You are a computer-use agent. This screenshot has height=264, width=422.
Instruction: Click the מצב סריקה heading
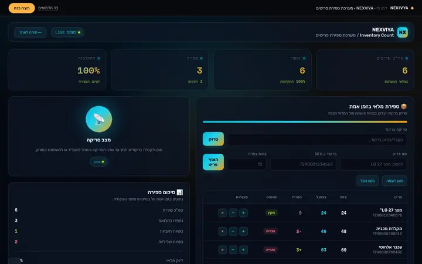tap(99, 140)
